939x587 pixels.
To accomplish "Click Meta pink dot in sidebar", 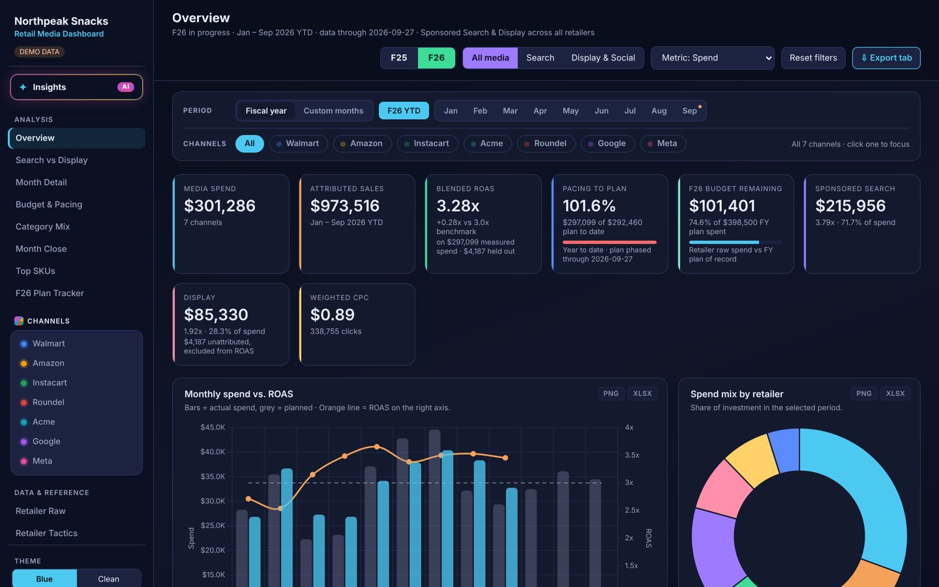I will 23,461.
